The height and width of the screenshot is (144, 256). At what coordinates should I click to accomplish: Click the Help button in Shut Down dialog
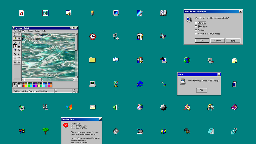[233, 41]
